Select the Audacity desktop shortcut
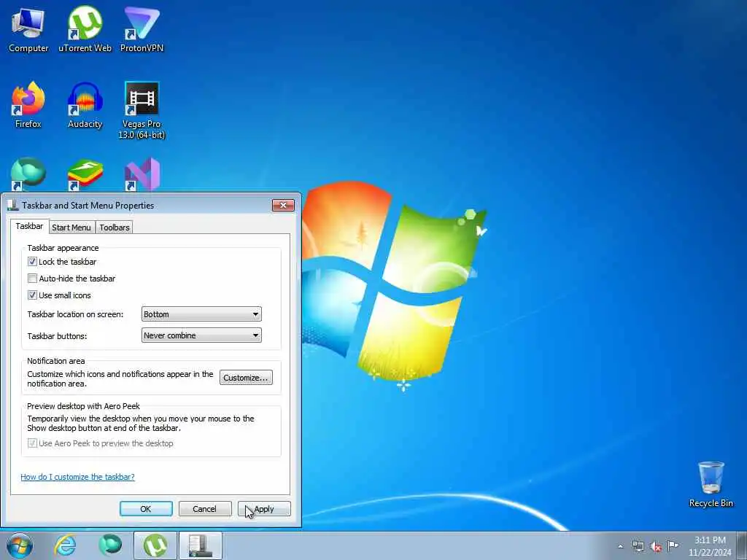Screen dimensions: 747x560 (85, 105)
